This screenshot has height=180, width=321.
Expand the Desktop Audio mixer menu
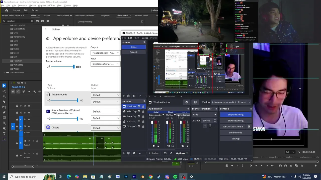(x=163, y=115)
